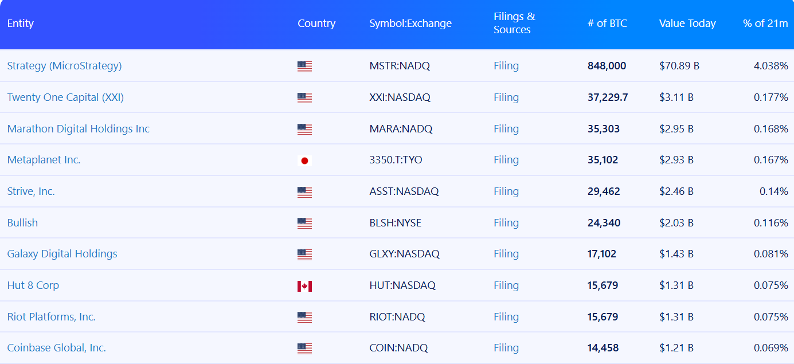This screenshot has height=364, width=794.
Task: Click the US flag beside Coinbase Global
Action: (x=304, y=349)
